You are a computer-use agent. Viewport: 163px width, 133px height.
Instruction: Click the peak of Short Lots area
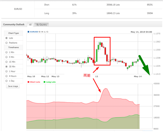click(x=106, y=89)
